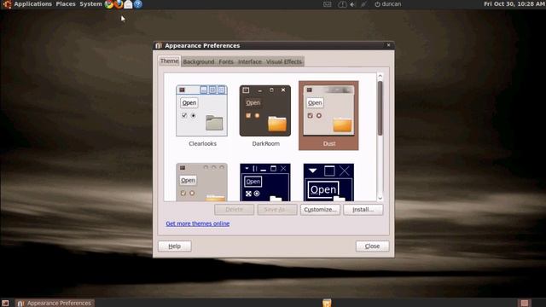
Task: Switch to the Interface tab
Action: click(x=250, y=61)
